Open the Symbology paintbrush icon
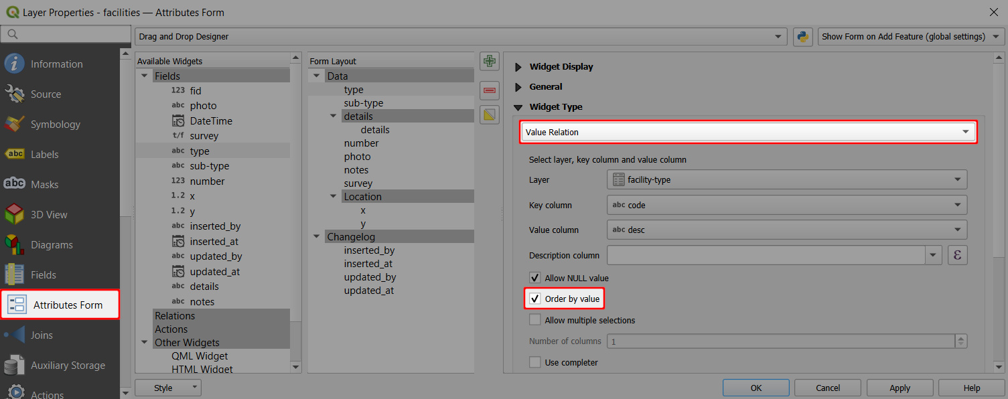This screenshot has width=1008, height=399. click(15, 124)
